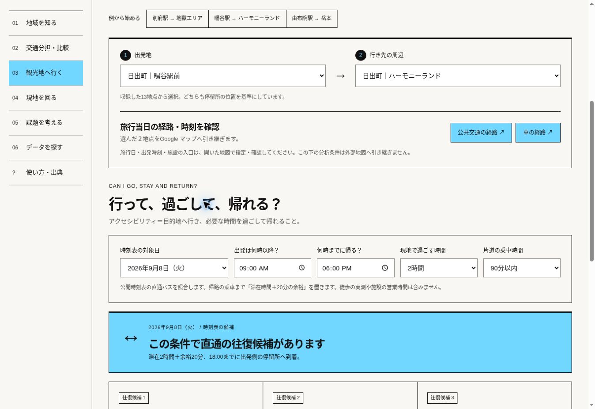Go to 現地を回る in sidebar
The width and height of the screenshot is (595, 409).
point(46,98)
